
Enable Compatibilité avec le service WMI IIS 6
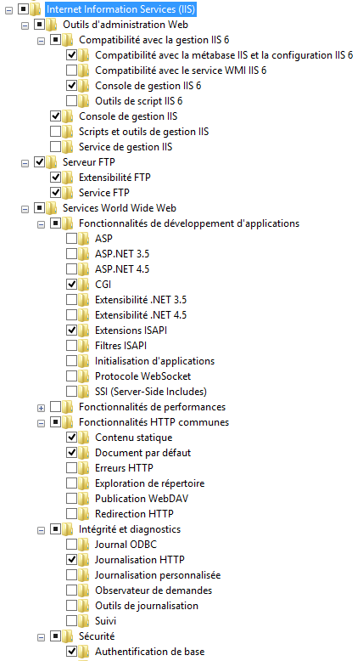click(71, 70)
